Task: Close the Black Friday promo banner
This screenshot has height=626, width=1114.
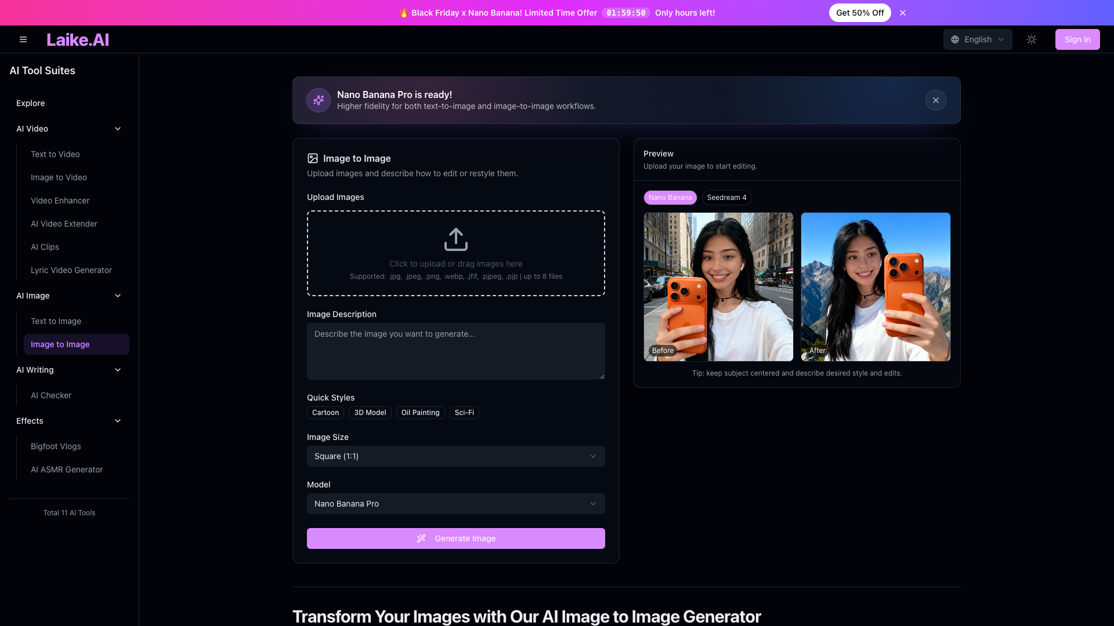Action: (903, 13)
